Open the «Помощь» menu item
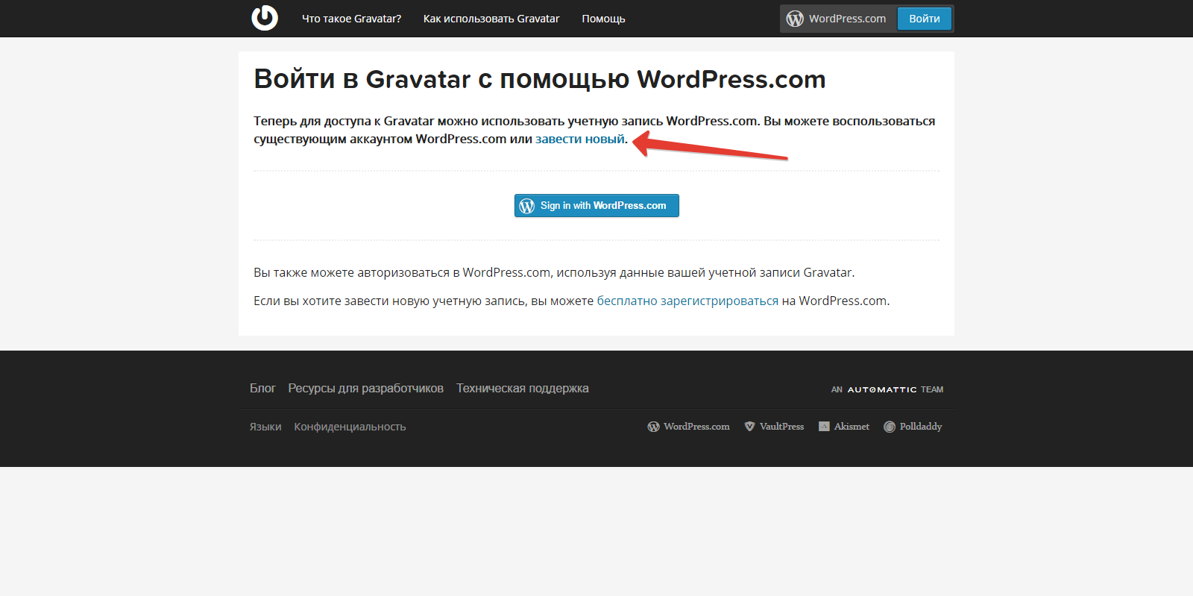The height and width of the screenshot is (596, 1193). click(x=603, y=19)
